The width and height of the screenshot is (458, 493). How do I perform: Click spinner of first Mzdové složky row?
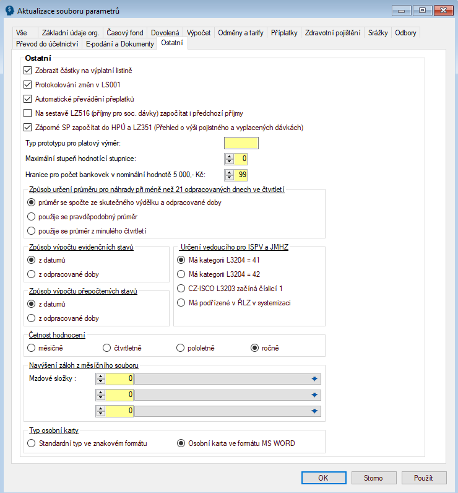[x=101, y=378]
